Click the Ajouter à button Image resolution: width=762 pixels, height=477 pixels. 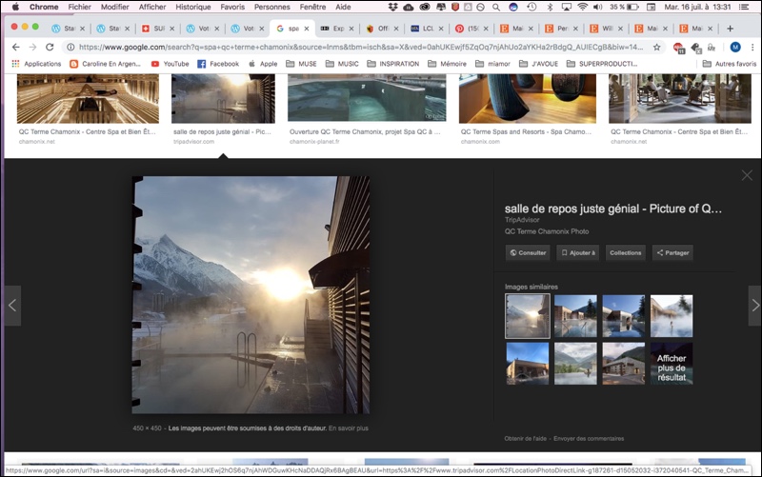point(577,253)
